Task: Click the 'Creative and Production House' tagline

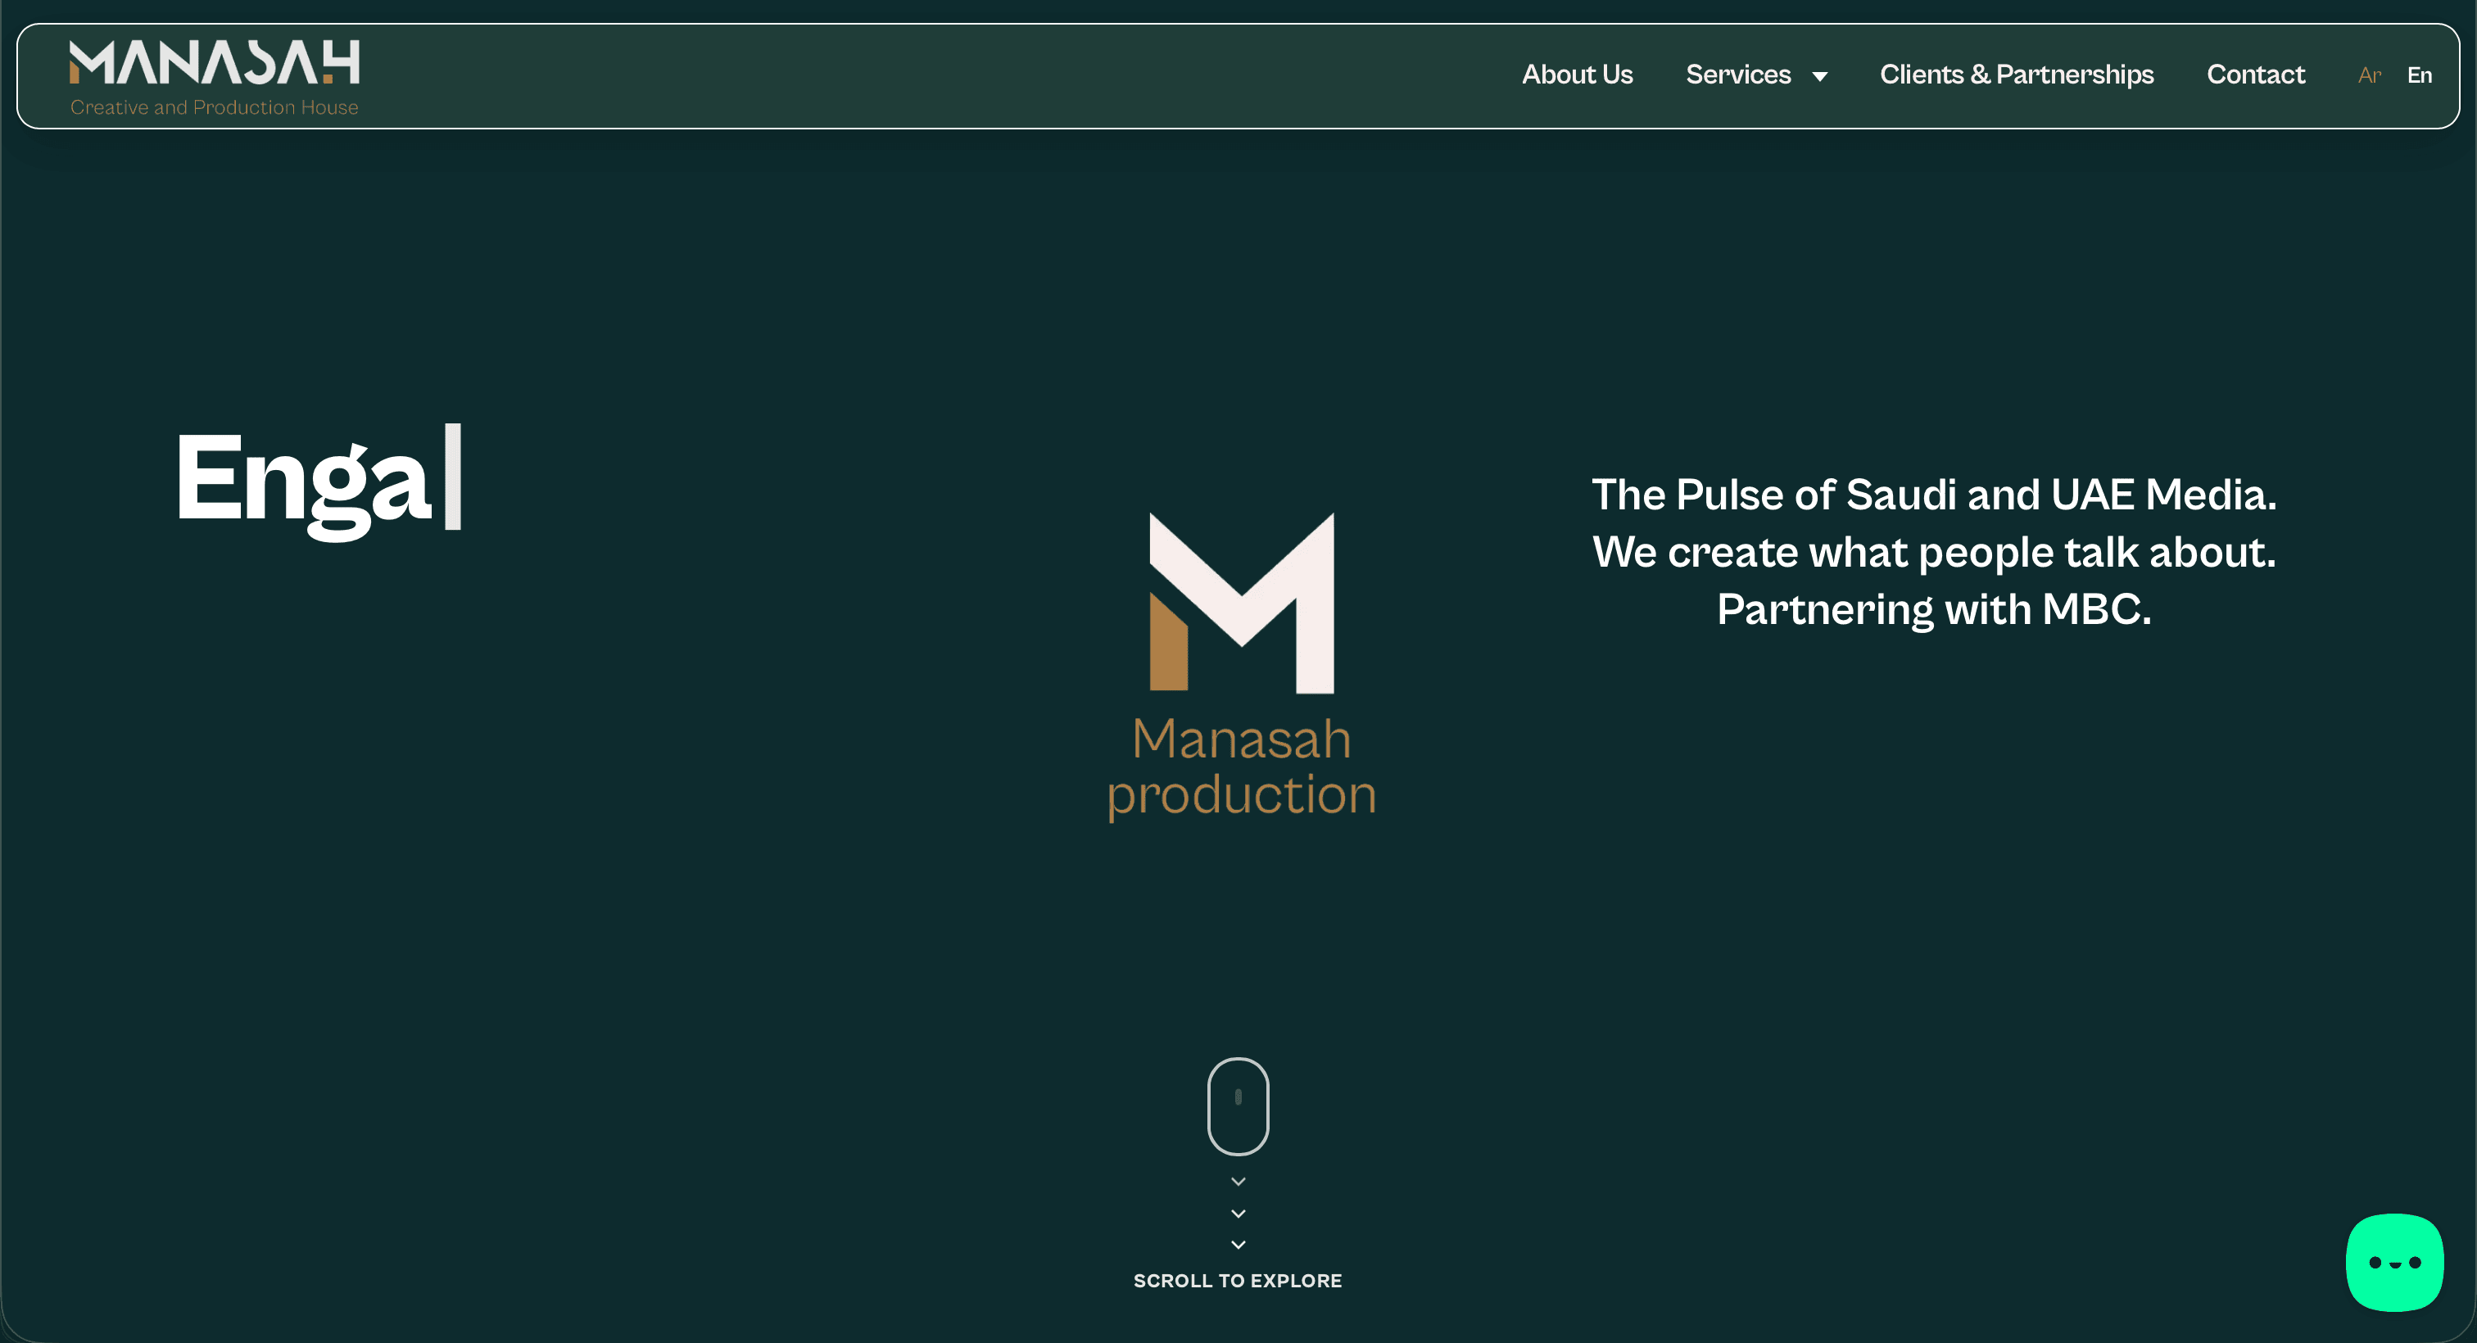Action: pos(215,107)
